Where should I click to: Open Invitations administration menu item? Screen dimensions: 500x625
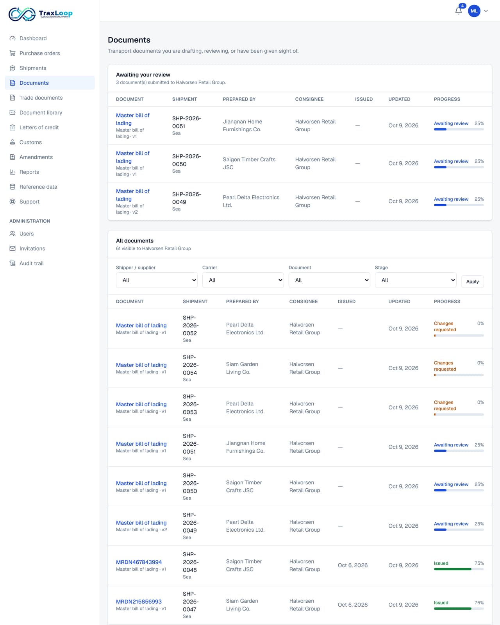[x=50, y=248]
